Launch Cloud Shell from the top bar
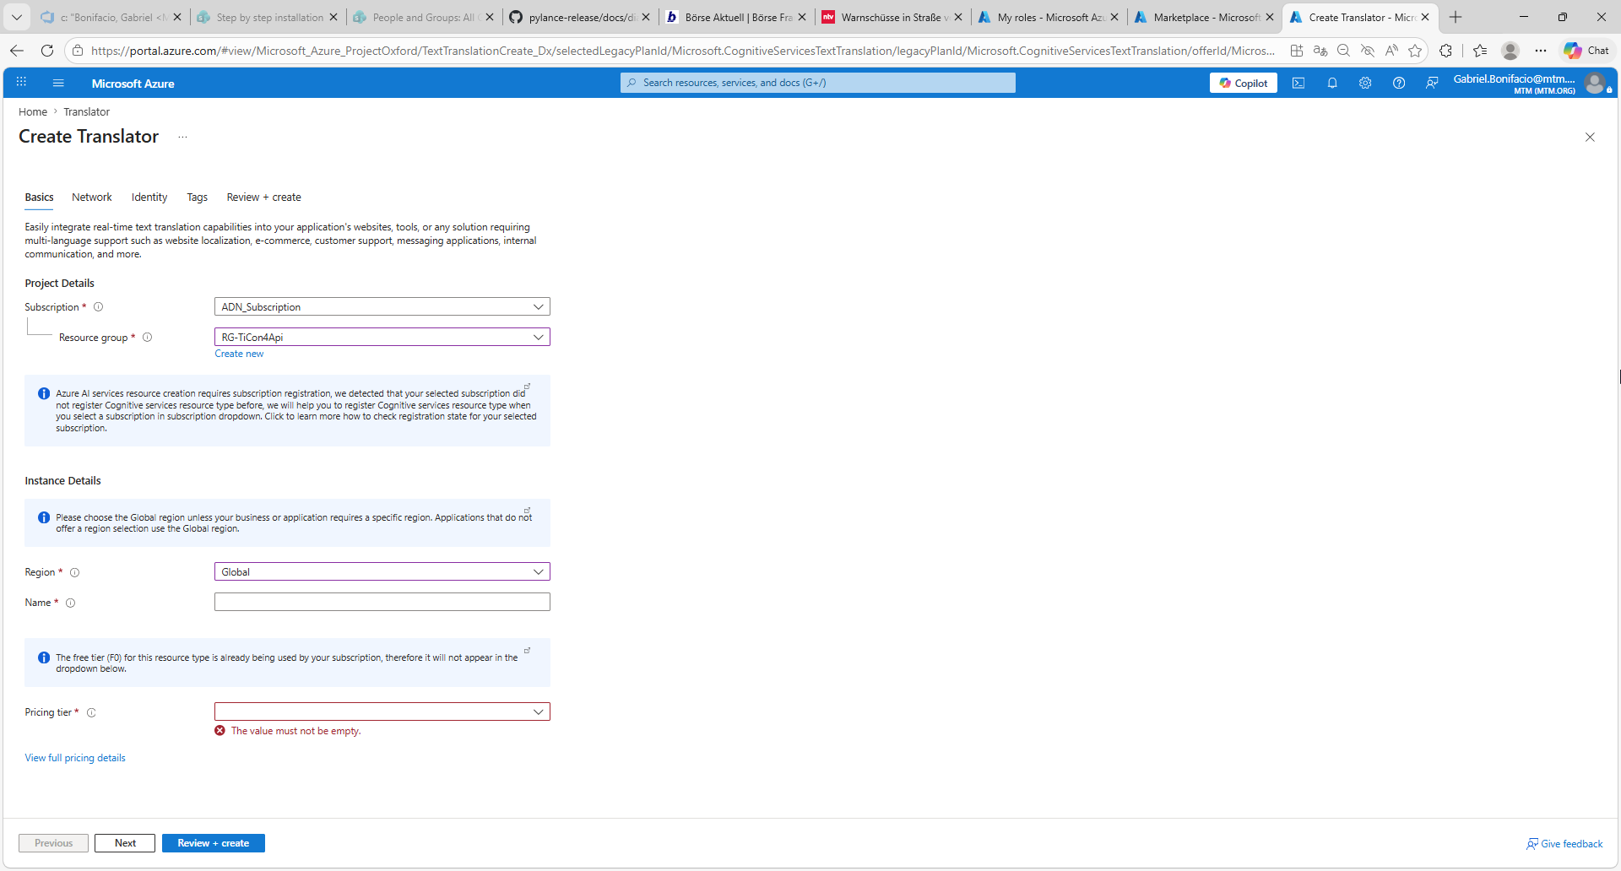 [x=1298, y=83]
